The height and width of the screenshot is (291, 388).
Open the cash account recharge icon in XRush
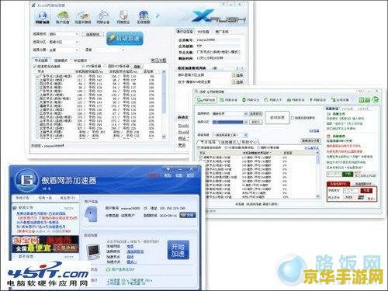[x=63, y=17]
